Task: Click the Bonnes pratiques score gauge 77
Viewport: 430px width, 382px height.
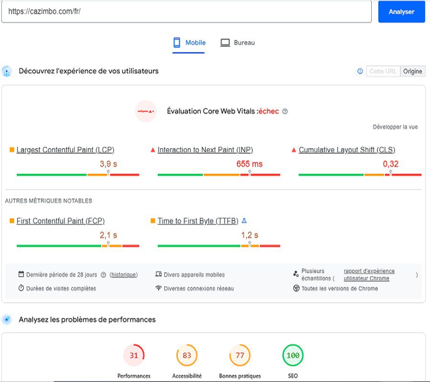Action: click(240, 355)
